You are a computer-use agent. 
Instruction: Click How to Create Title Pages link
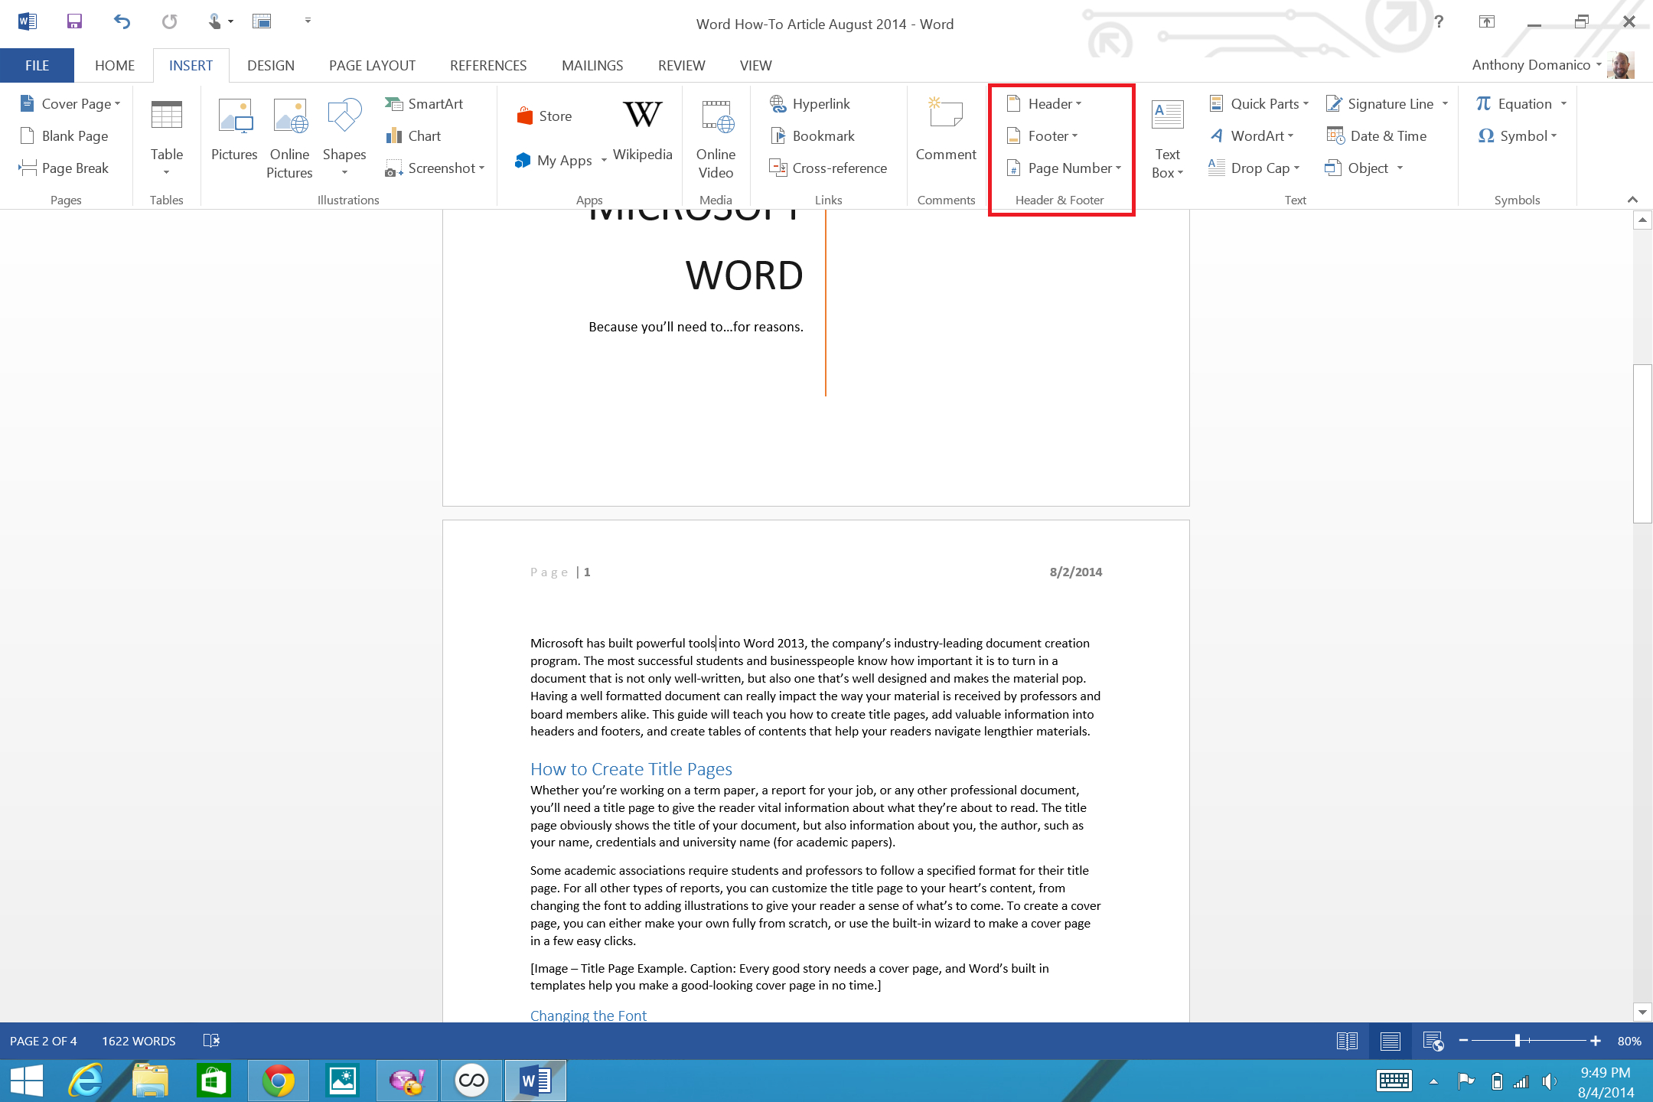[631, 768]
